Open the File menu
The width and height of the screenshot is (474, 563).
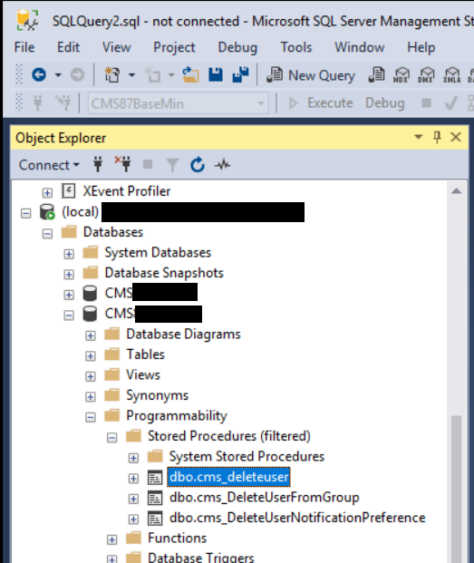pyautogui.click(x=24, y=47)
